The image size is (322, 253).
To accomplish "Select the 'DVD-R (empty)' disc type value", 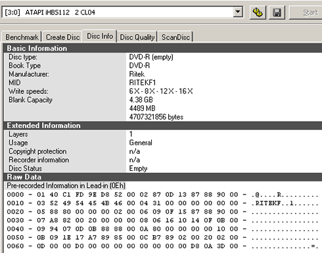I will pyautogui.click(x=151, y=57).
